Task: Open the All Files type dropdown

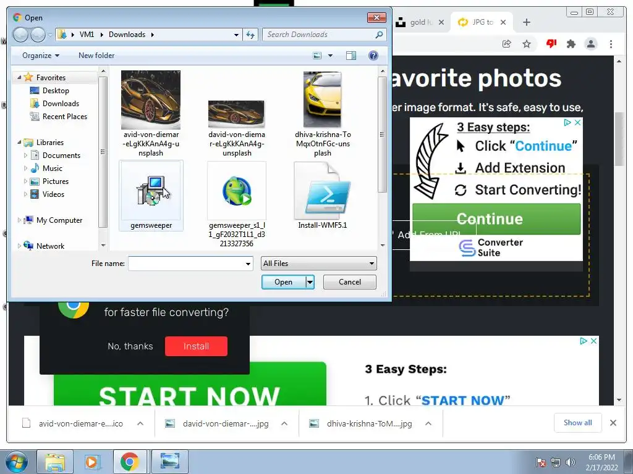Action: click(319, 264)
